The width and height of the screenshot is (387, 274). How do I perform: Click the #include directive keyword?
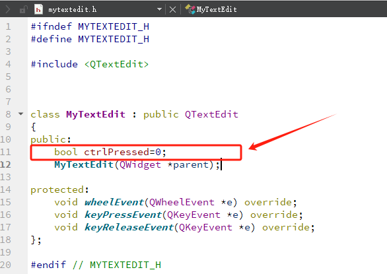click(54, 64)
